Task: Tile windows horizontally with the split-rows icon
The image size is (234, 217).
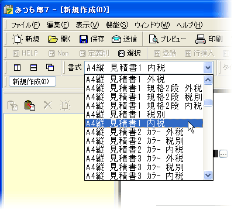Action: click(33, 68)
